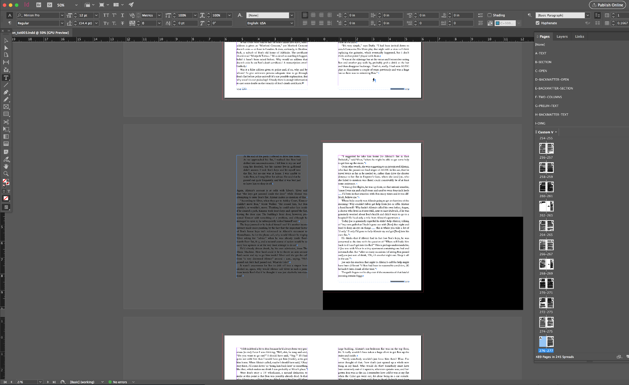629x385 pixels.
Task: Open the 12 pt font size dropdown
Action: [96, 15]
